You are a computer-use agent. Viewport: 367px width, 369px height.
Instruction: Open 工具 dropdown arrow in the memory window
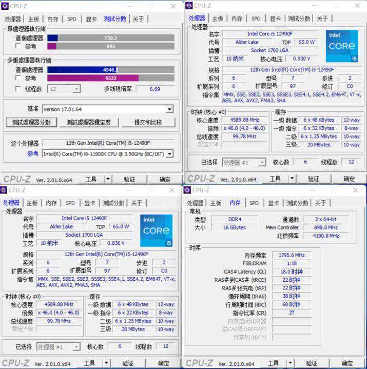click(x=291, y=363)
